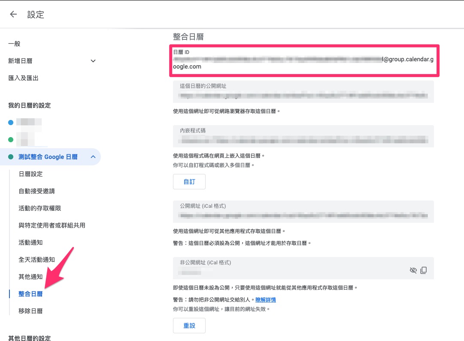Click the 重設 button

189,326
